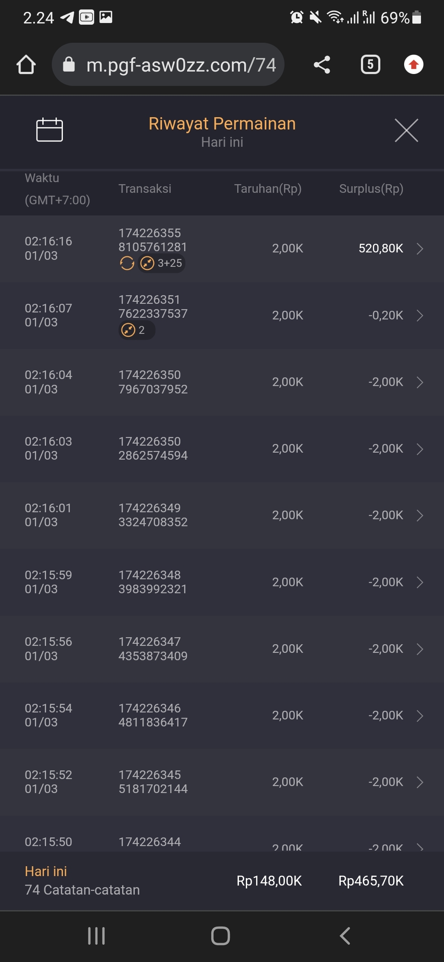Tap the browser home icon
Screen dimensions: 444x962
click(x=26, y=65)
